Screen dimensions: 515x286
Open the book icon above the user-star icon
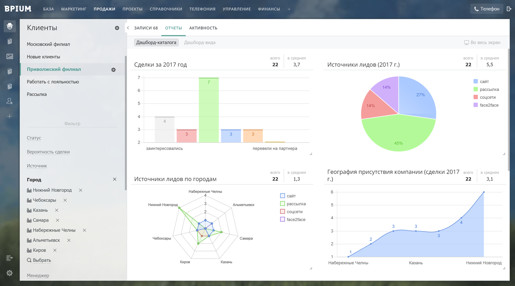point(10,87)
